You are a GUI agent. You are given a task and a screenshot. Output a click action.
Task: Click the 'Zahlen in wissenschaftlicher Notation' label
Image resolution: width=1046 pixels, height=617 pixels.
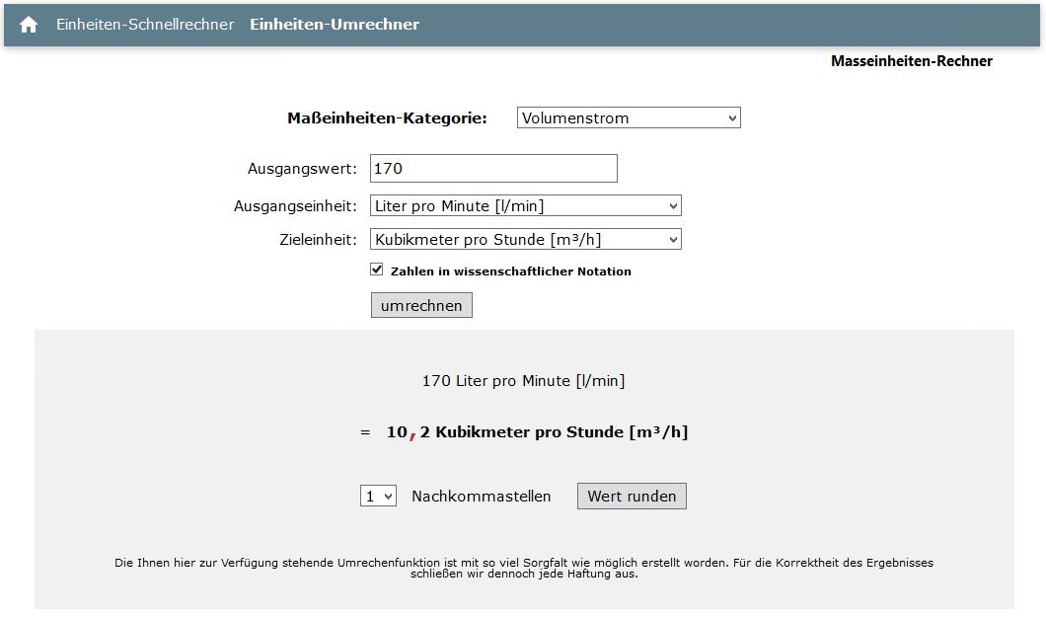(510, 271)
